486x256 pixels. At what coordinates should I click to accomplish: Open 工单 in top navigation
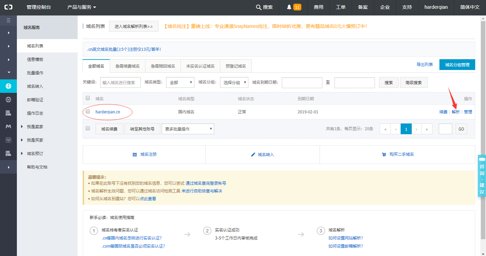[341, 7]
